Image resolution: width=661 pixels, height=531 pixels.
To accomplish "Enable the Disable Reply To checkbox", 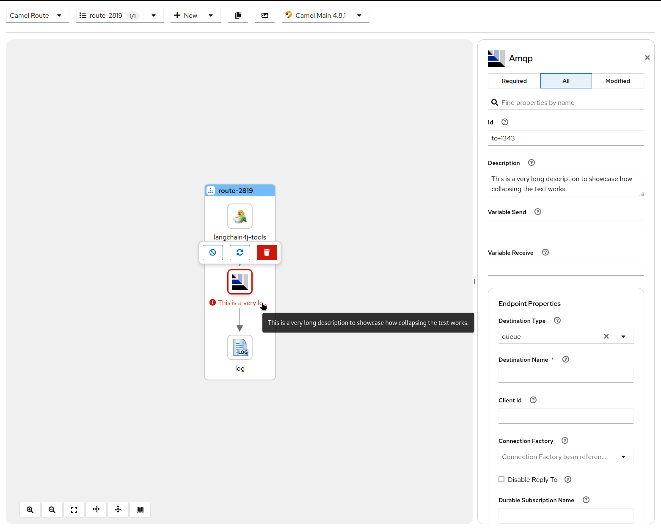I will tap(501, 479).
